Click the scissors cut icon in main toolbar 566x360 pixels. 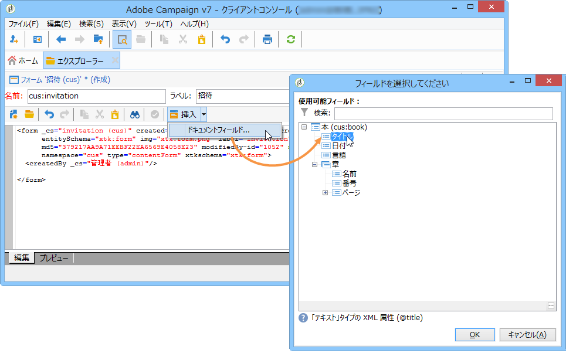pos(183,39)
